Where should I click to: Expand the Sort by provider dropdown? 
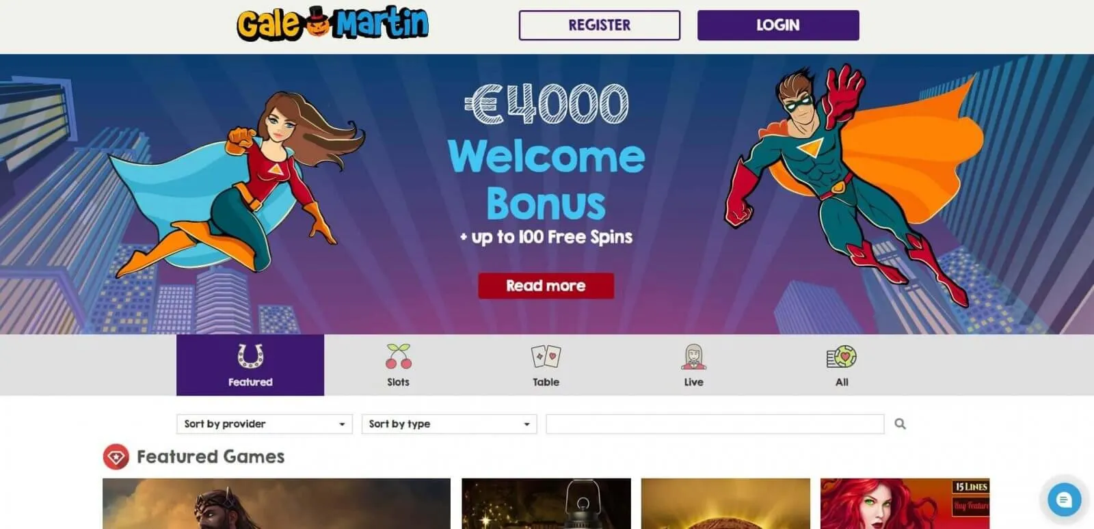[x=265, y=424]
